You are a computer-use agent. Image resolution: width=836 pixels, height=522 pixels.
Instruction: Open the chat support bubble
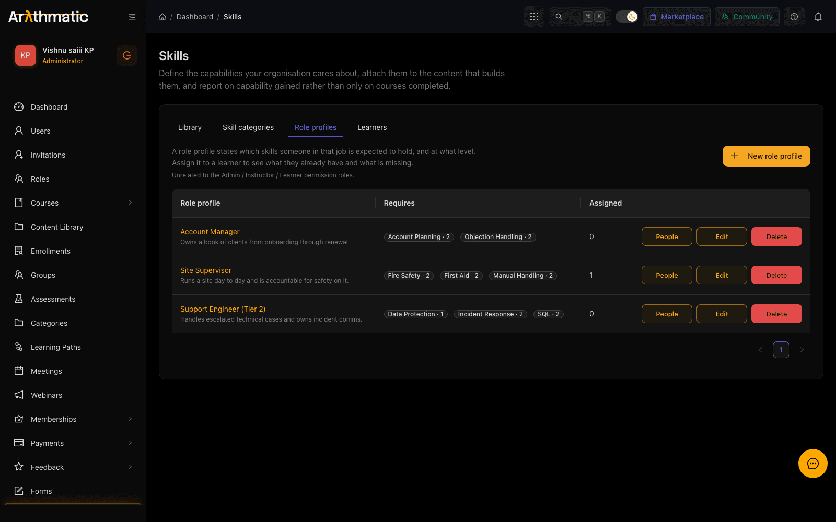(x=812, y=464)
